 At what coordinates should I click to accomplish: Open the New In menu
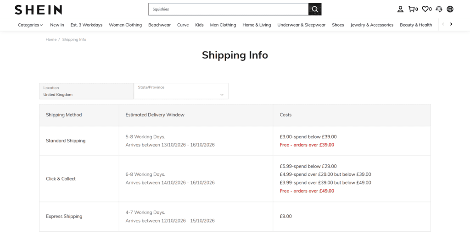[x=57, y=25]
